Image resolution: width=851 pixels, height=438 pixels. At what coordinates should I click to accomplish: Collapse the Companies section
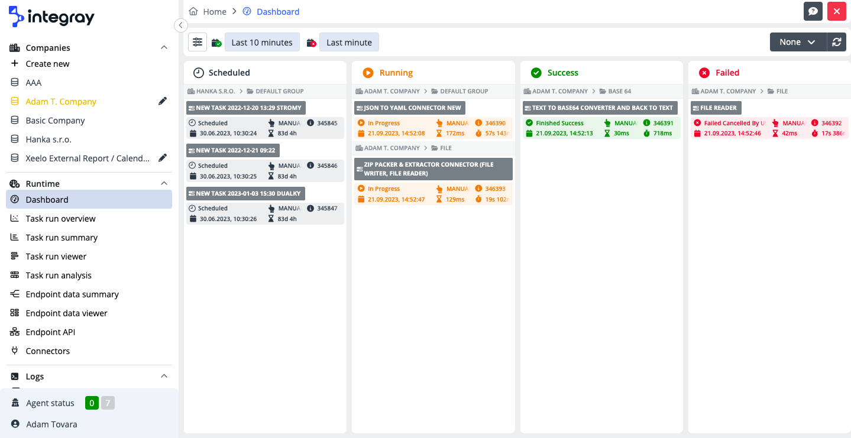[x=164, y=47]
